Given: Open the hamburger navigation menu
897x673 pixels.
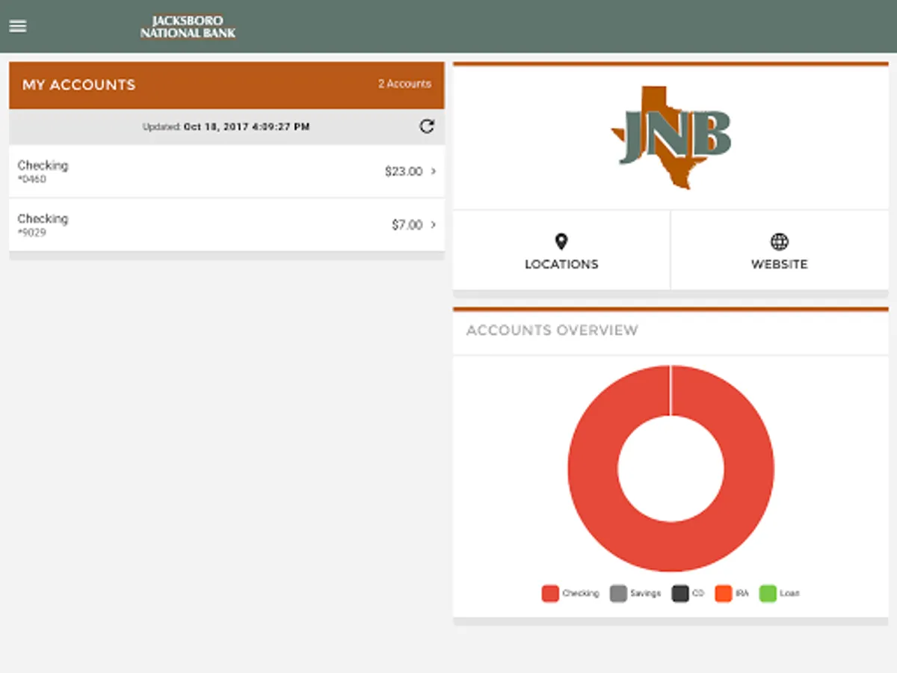Looking at the screenshot, I should [18, 26].
